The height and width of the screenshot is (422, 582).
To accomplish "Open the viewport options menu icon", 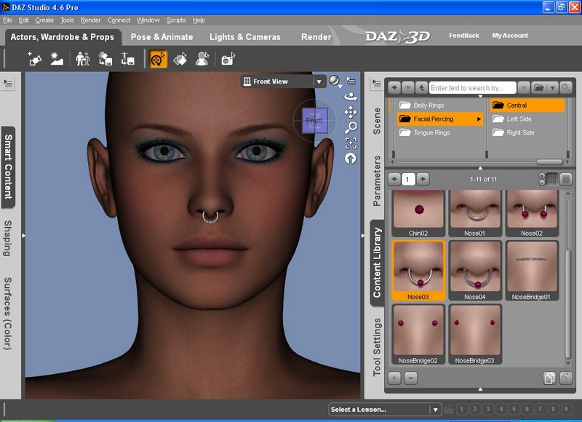I will click(351, 81).
